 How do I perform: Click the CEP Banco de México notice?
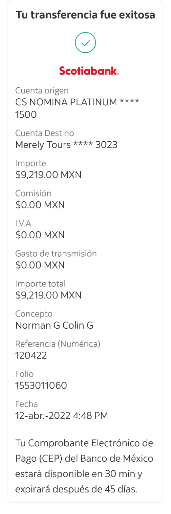tap(84, 466)
